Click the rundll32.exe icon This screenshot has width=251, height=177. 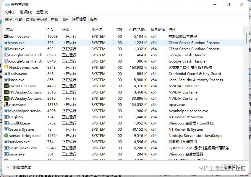(6, 123)
